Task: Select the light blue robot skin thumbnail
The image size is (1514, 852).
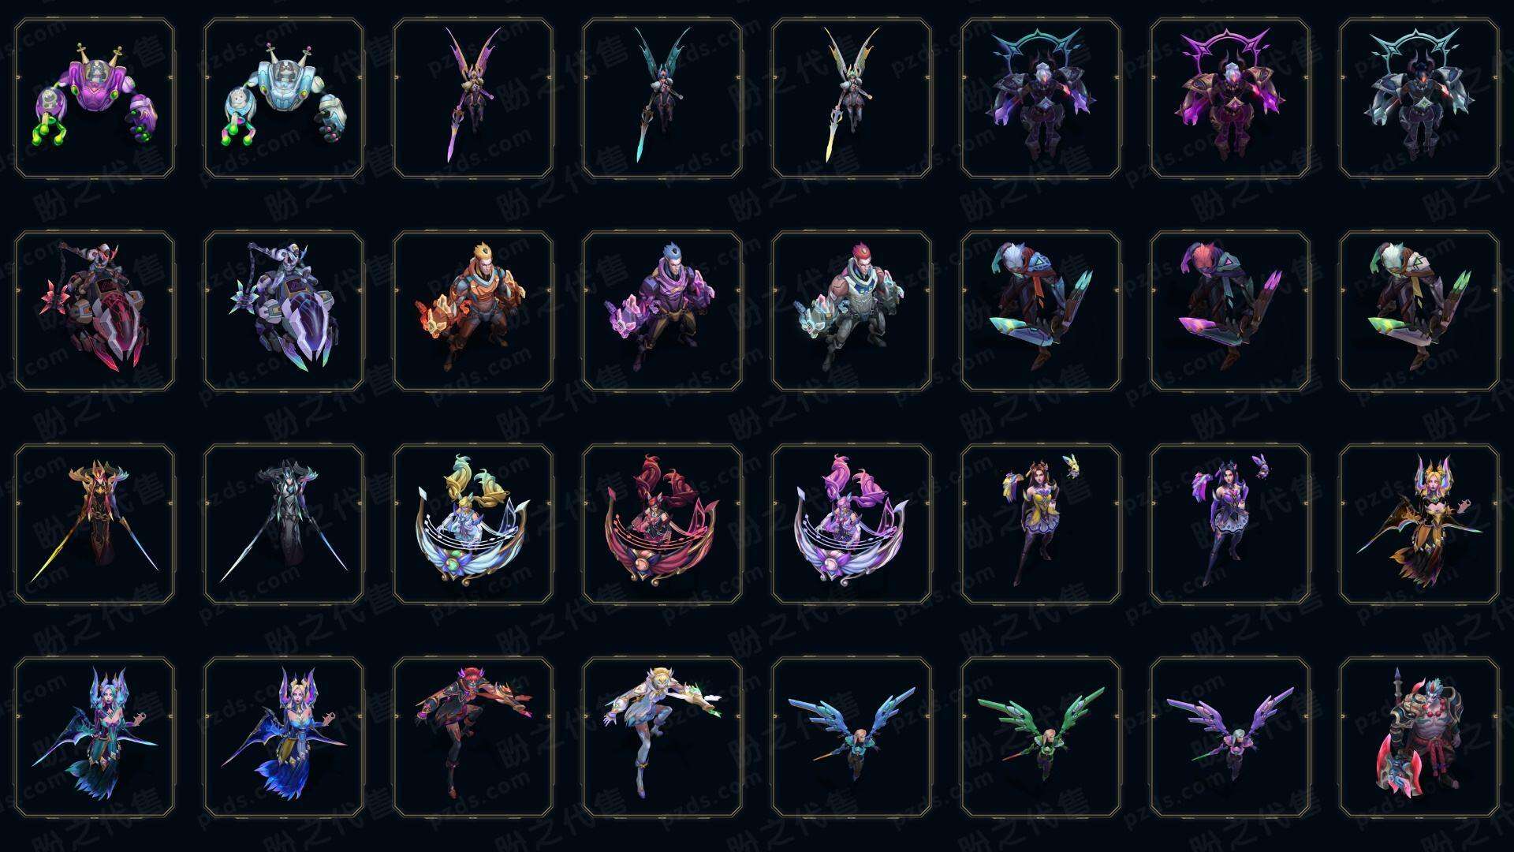Action: 284,99
